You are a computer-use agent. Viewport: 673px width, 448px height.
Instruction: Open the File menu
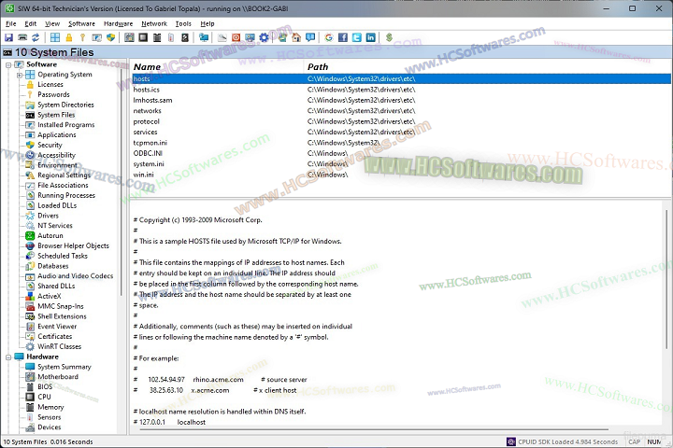(10, 23)
